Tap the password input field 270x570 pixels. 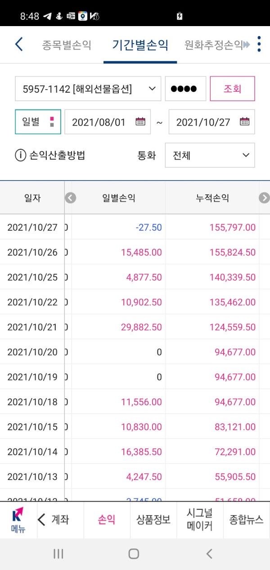pos(185,89)
